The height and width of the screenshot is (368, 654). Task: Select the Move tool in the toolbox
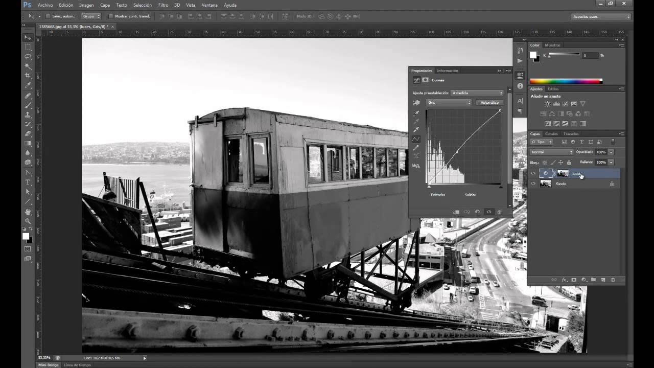28,37
